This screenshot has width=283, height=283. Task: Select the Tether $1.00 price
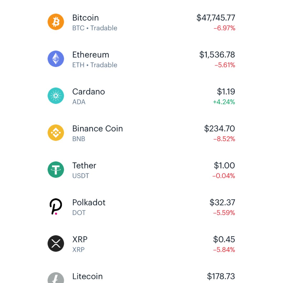pyautogui.click(x=224, y=166)
